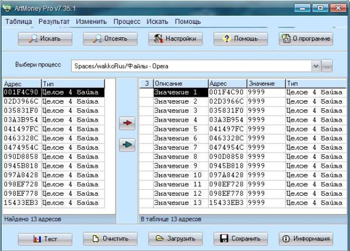The height and width of the screenshot is (251, 350).
Task: Click Тип column header in left list
Action: pyautogui.click(x=73, y=84)
